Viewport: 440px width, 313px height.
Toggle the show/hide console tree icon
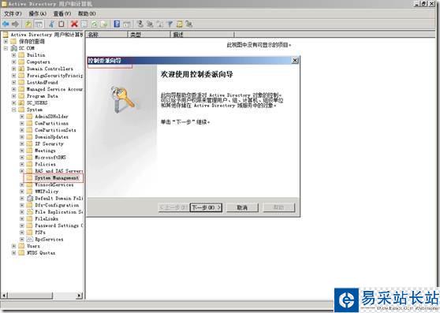[x=39, y=24]
